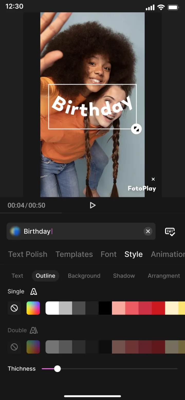
Task: Pick medium gray Single outline color
Action: 79,308
